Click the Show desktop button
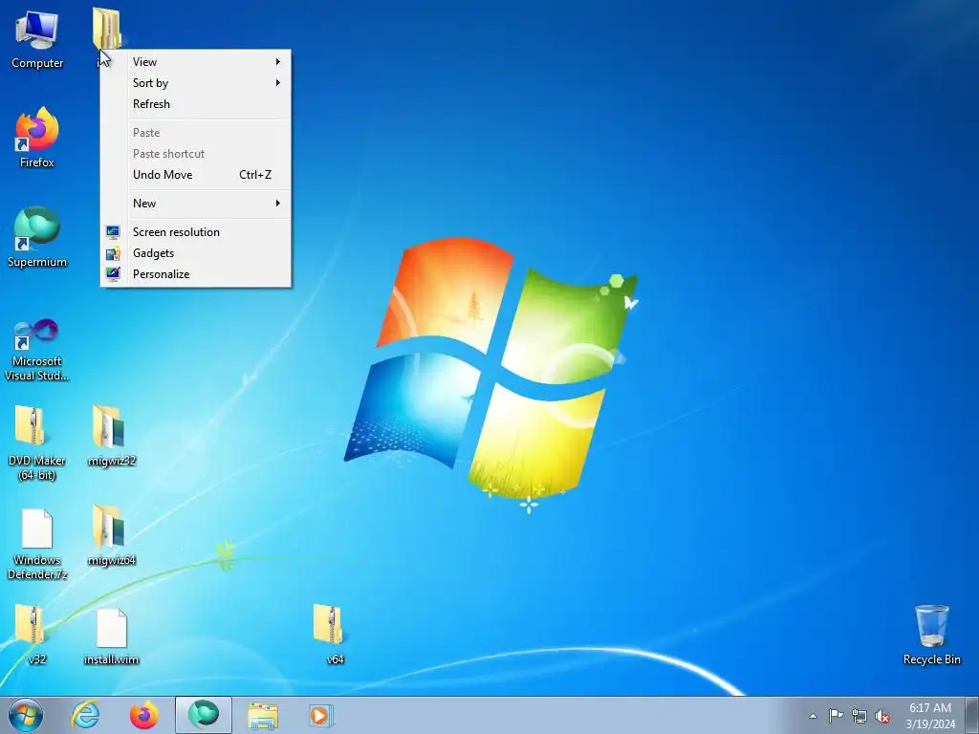The width and height of the screenshot is (979, 734). coord(972,715)
